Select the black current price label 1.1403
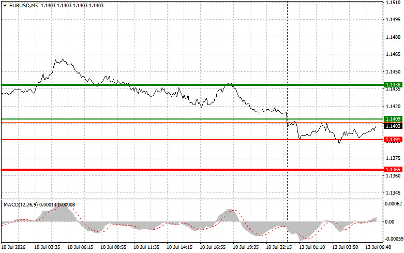The image size is (404, 253). tap(393, 126)
